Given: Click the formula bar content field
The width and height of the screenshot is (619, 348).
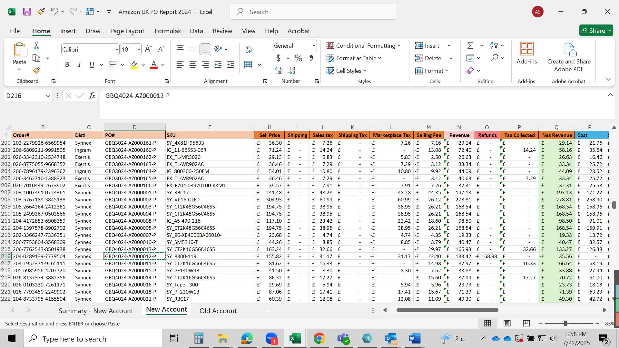Looking at the screenshot, I should point(357,105).
